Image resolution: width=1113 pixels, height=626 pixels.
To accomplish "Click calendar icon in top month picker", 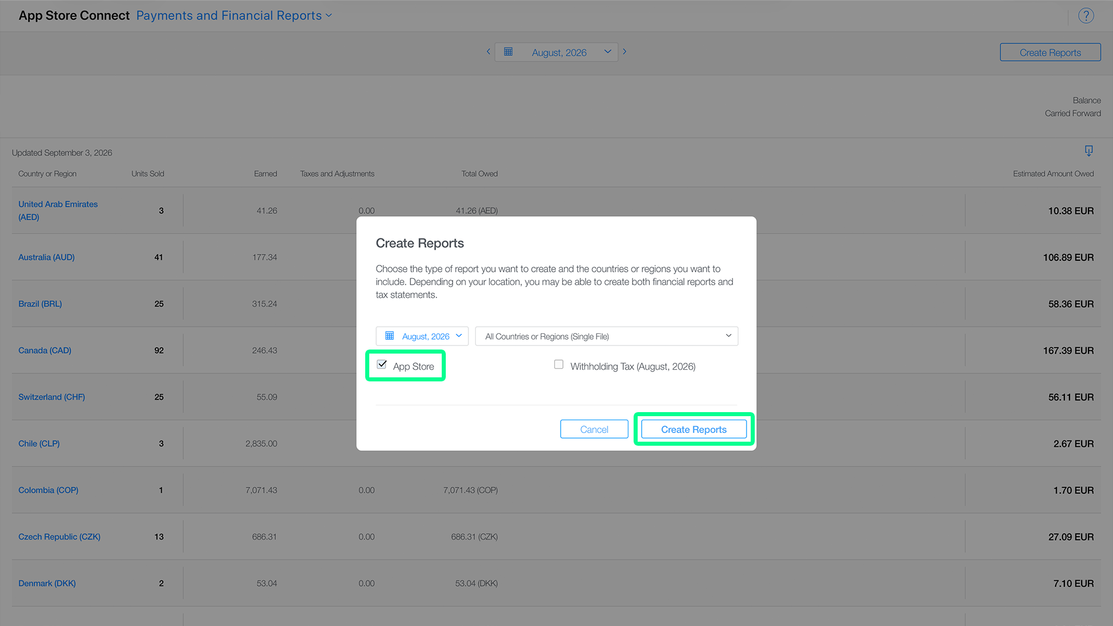I will coord(508,52).
